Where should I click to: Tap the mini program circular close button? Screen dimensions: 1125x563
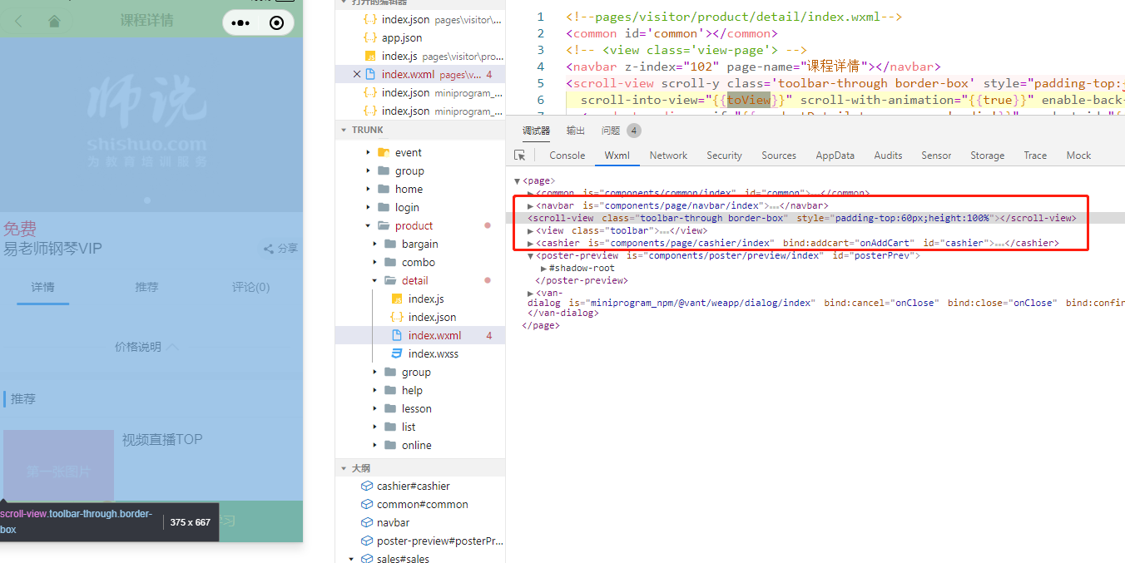pos(277,22)
